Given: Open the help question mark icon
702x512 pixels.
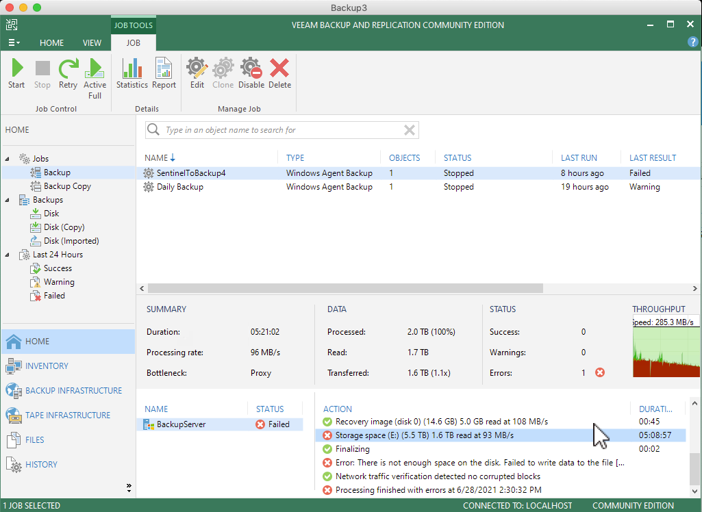Looking at the screenshot, I should click(692, 42).
